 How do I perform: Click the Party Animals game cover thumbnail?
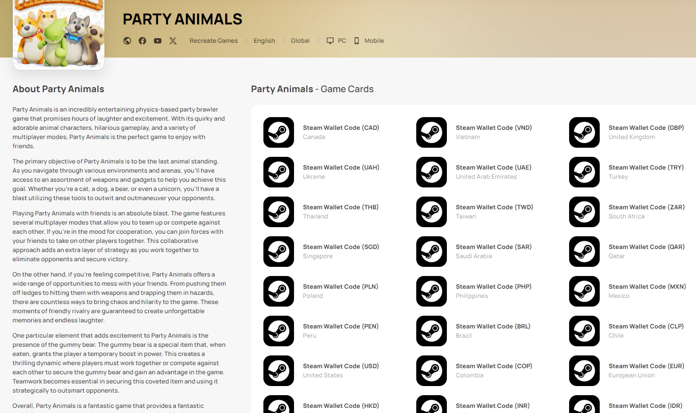point(59,35)
